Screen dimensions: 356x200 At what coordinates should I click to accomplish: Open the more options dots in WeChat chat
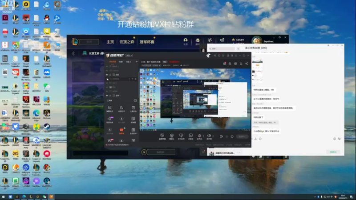[x=342, y=49]
